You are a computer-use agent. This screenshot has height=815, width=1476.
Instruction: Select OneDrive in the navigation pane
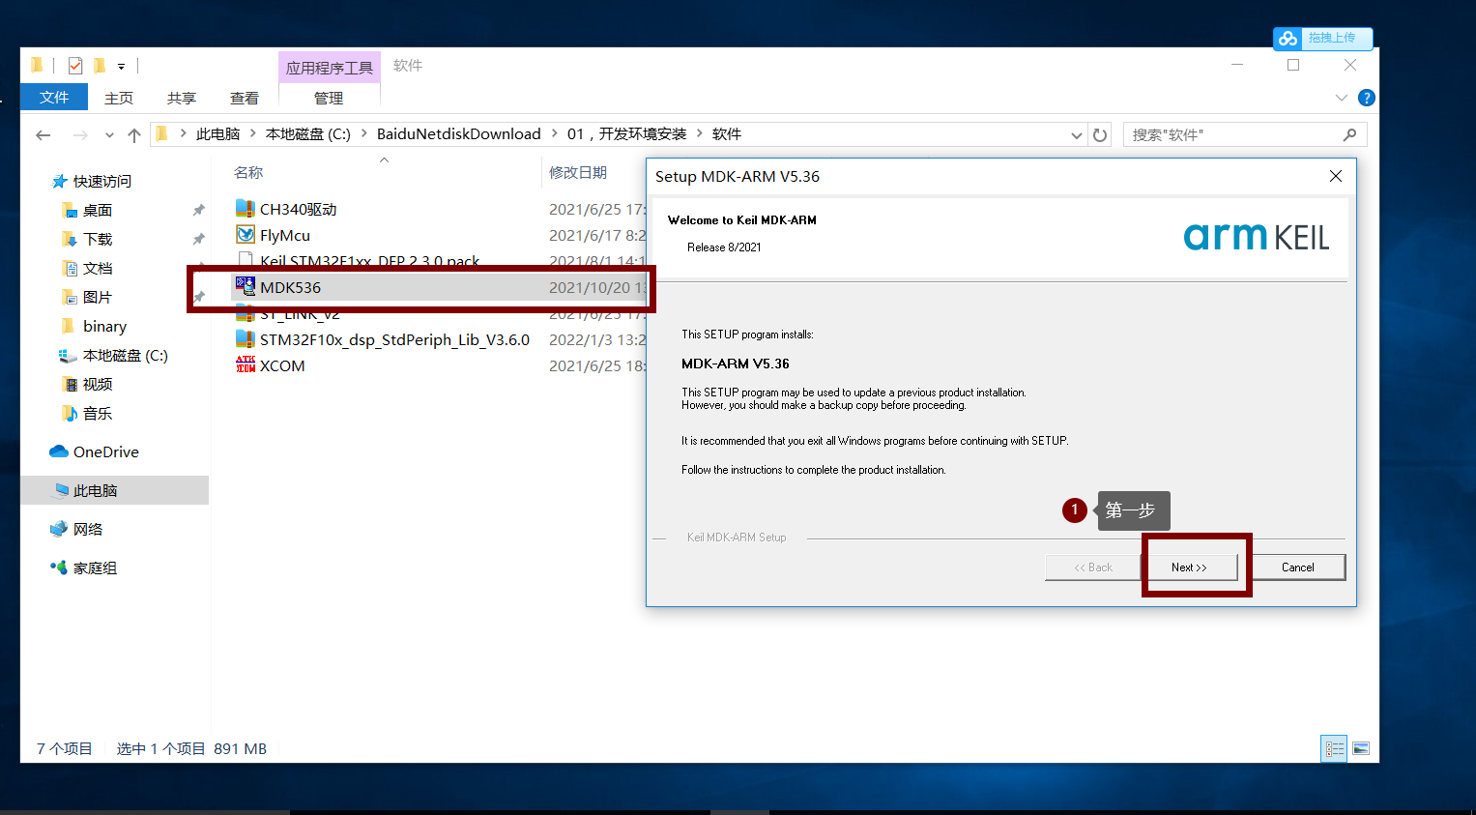pyautogui.click(x=105, y=452)
